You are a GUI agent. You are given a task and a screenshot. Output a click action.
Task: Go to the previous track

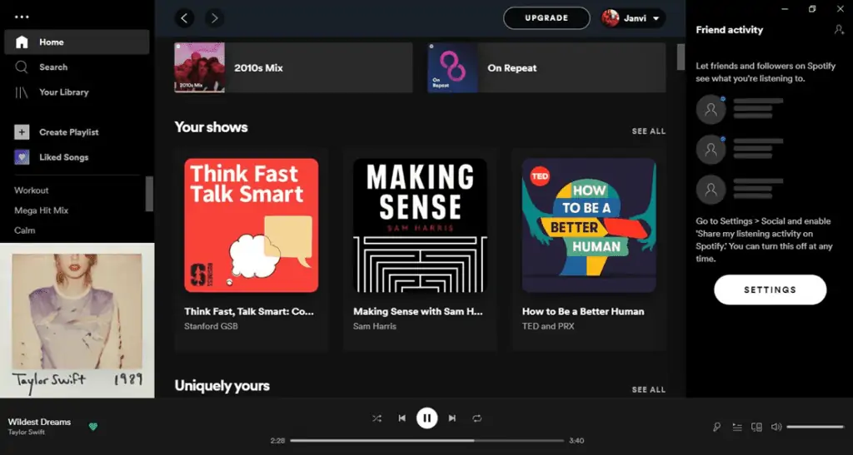[402, 418]
